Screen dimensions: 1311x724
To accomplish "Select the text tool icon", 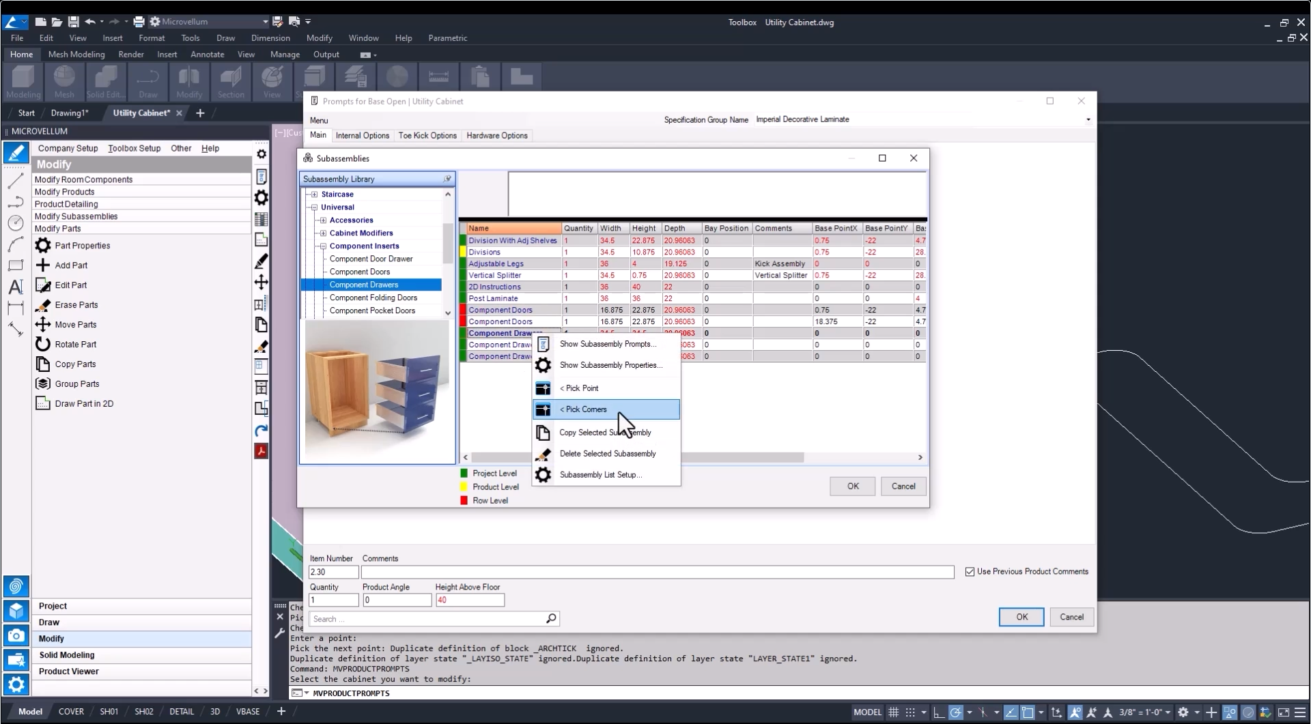I will tap(16, 287).
